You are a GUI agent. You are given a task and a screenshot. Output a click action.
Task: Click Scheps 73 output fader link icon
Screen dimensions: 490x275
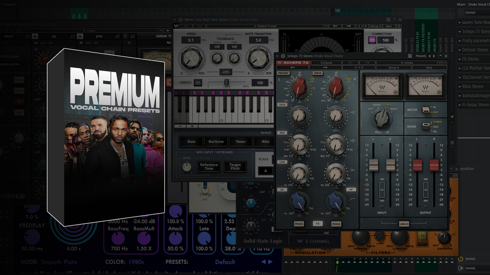tap(426, 189)
